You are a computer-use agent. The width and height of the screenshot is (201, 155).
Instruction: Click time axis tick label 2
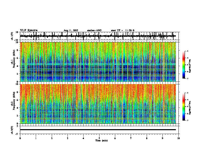pyautogui.click(x=52, y=138)
